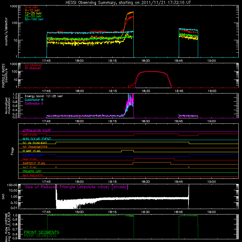Click the SC_TRANSMITTER flag label
242x242 pixels.
[x=35, y=147]
